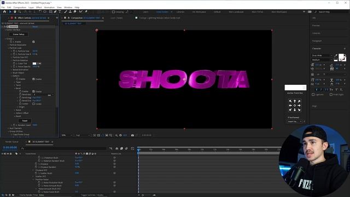
Task: Click the character panel eyedropper icon
Action: [x=336, y=55]
